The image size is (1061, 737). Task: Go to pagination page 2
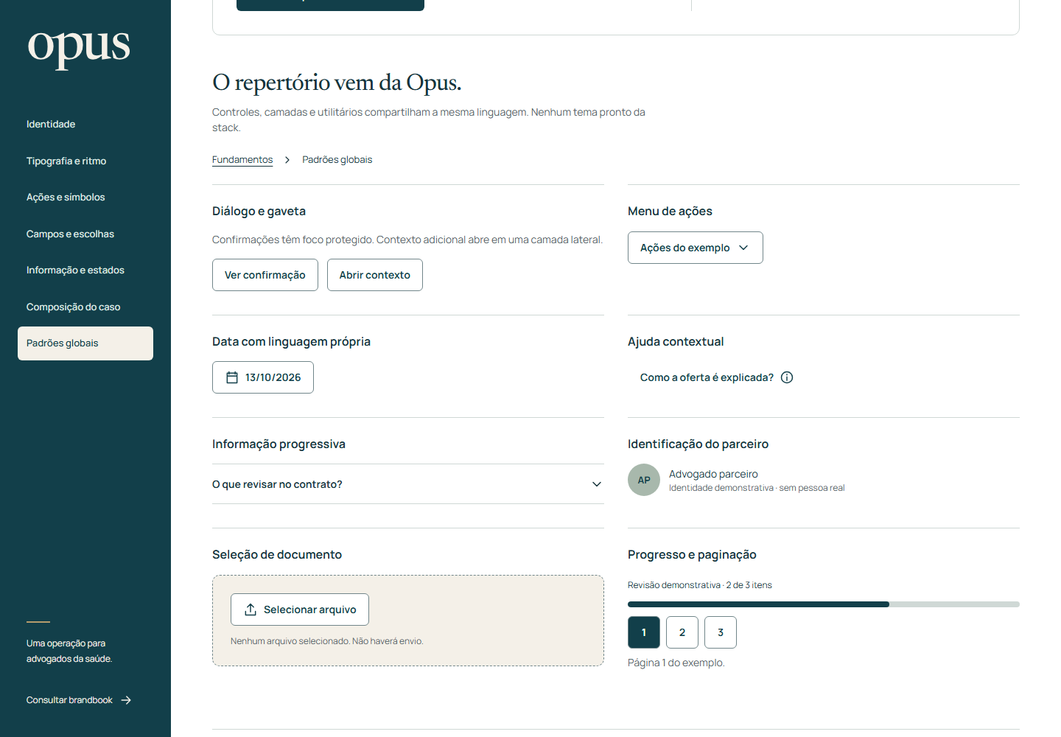[x=682, y=632]
